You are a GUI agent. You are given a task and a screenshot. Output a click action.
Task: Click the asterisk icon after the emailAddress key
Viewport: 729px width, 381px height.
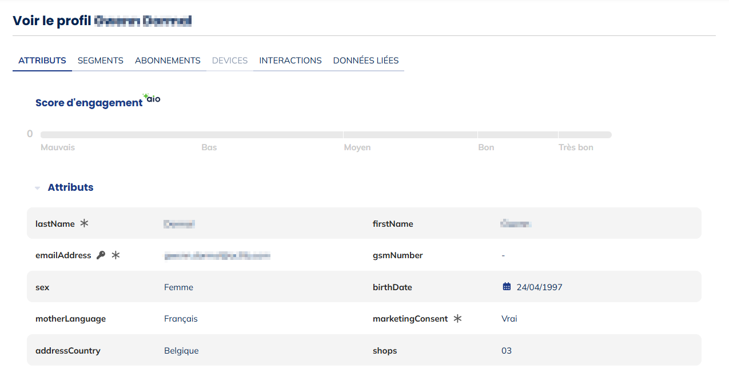click(x=115, y=255)
